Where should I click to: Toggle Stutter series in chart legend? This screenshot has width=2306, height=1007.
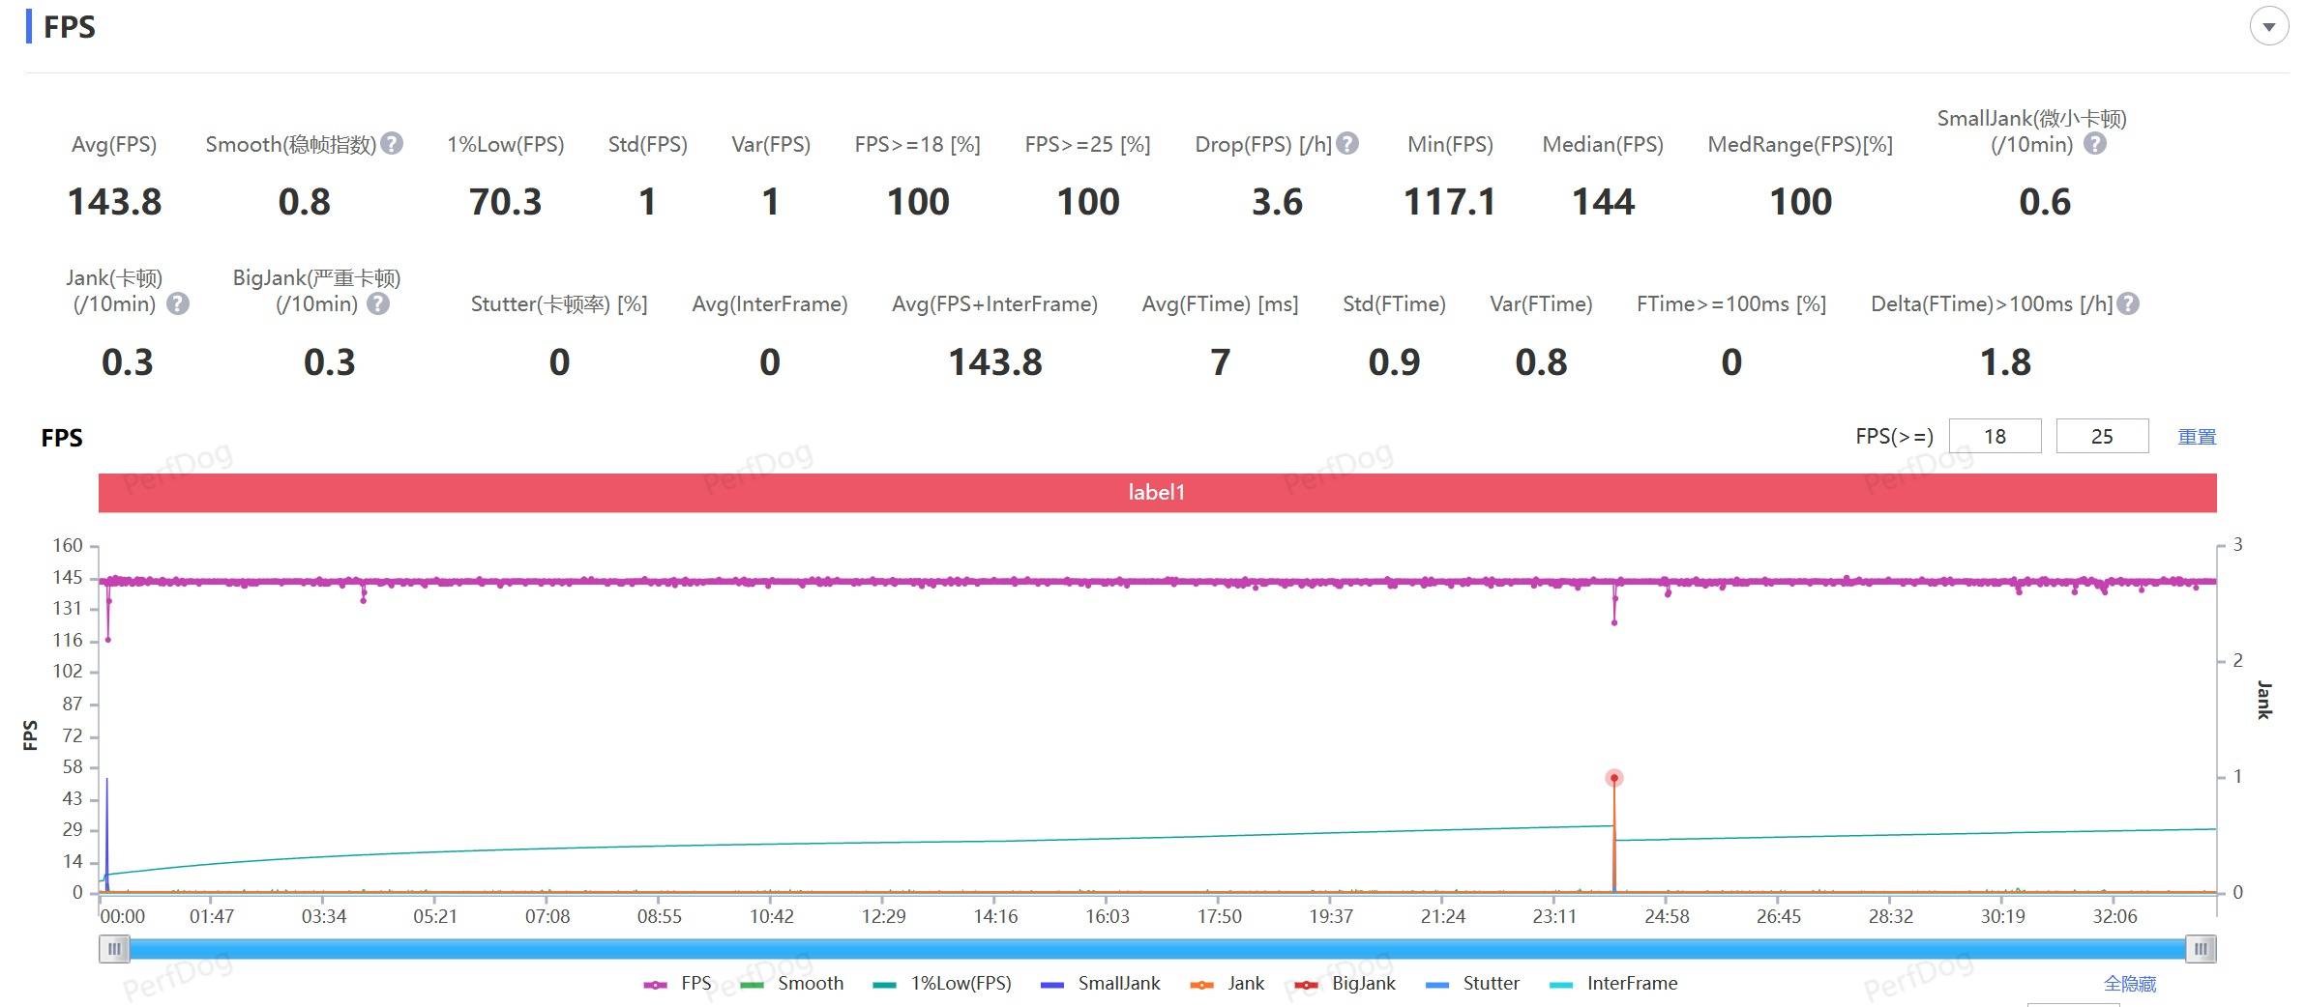click(1473, 984)
